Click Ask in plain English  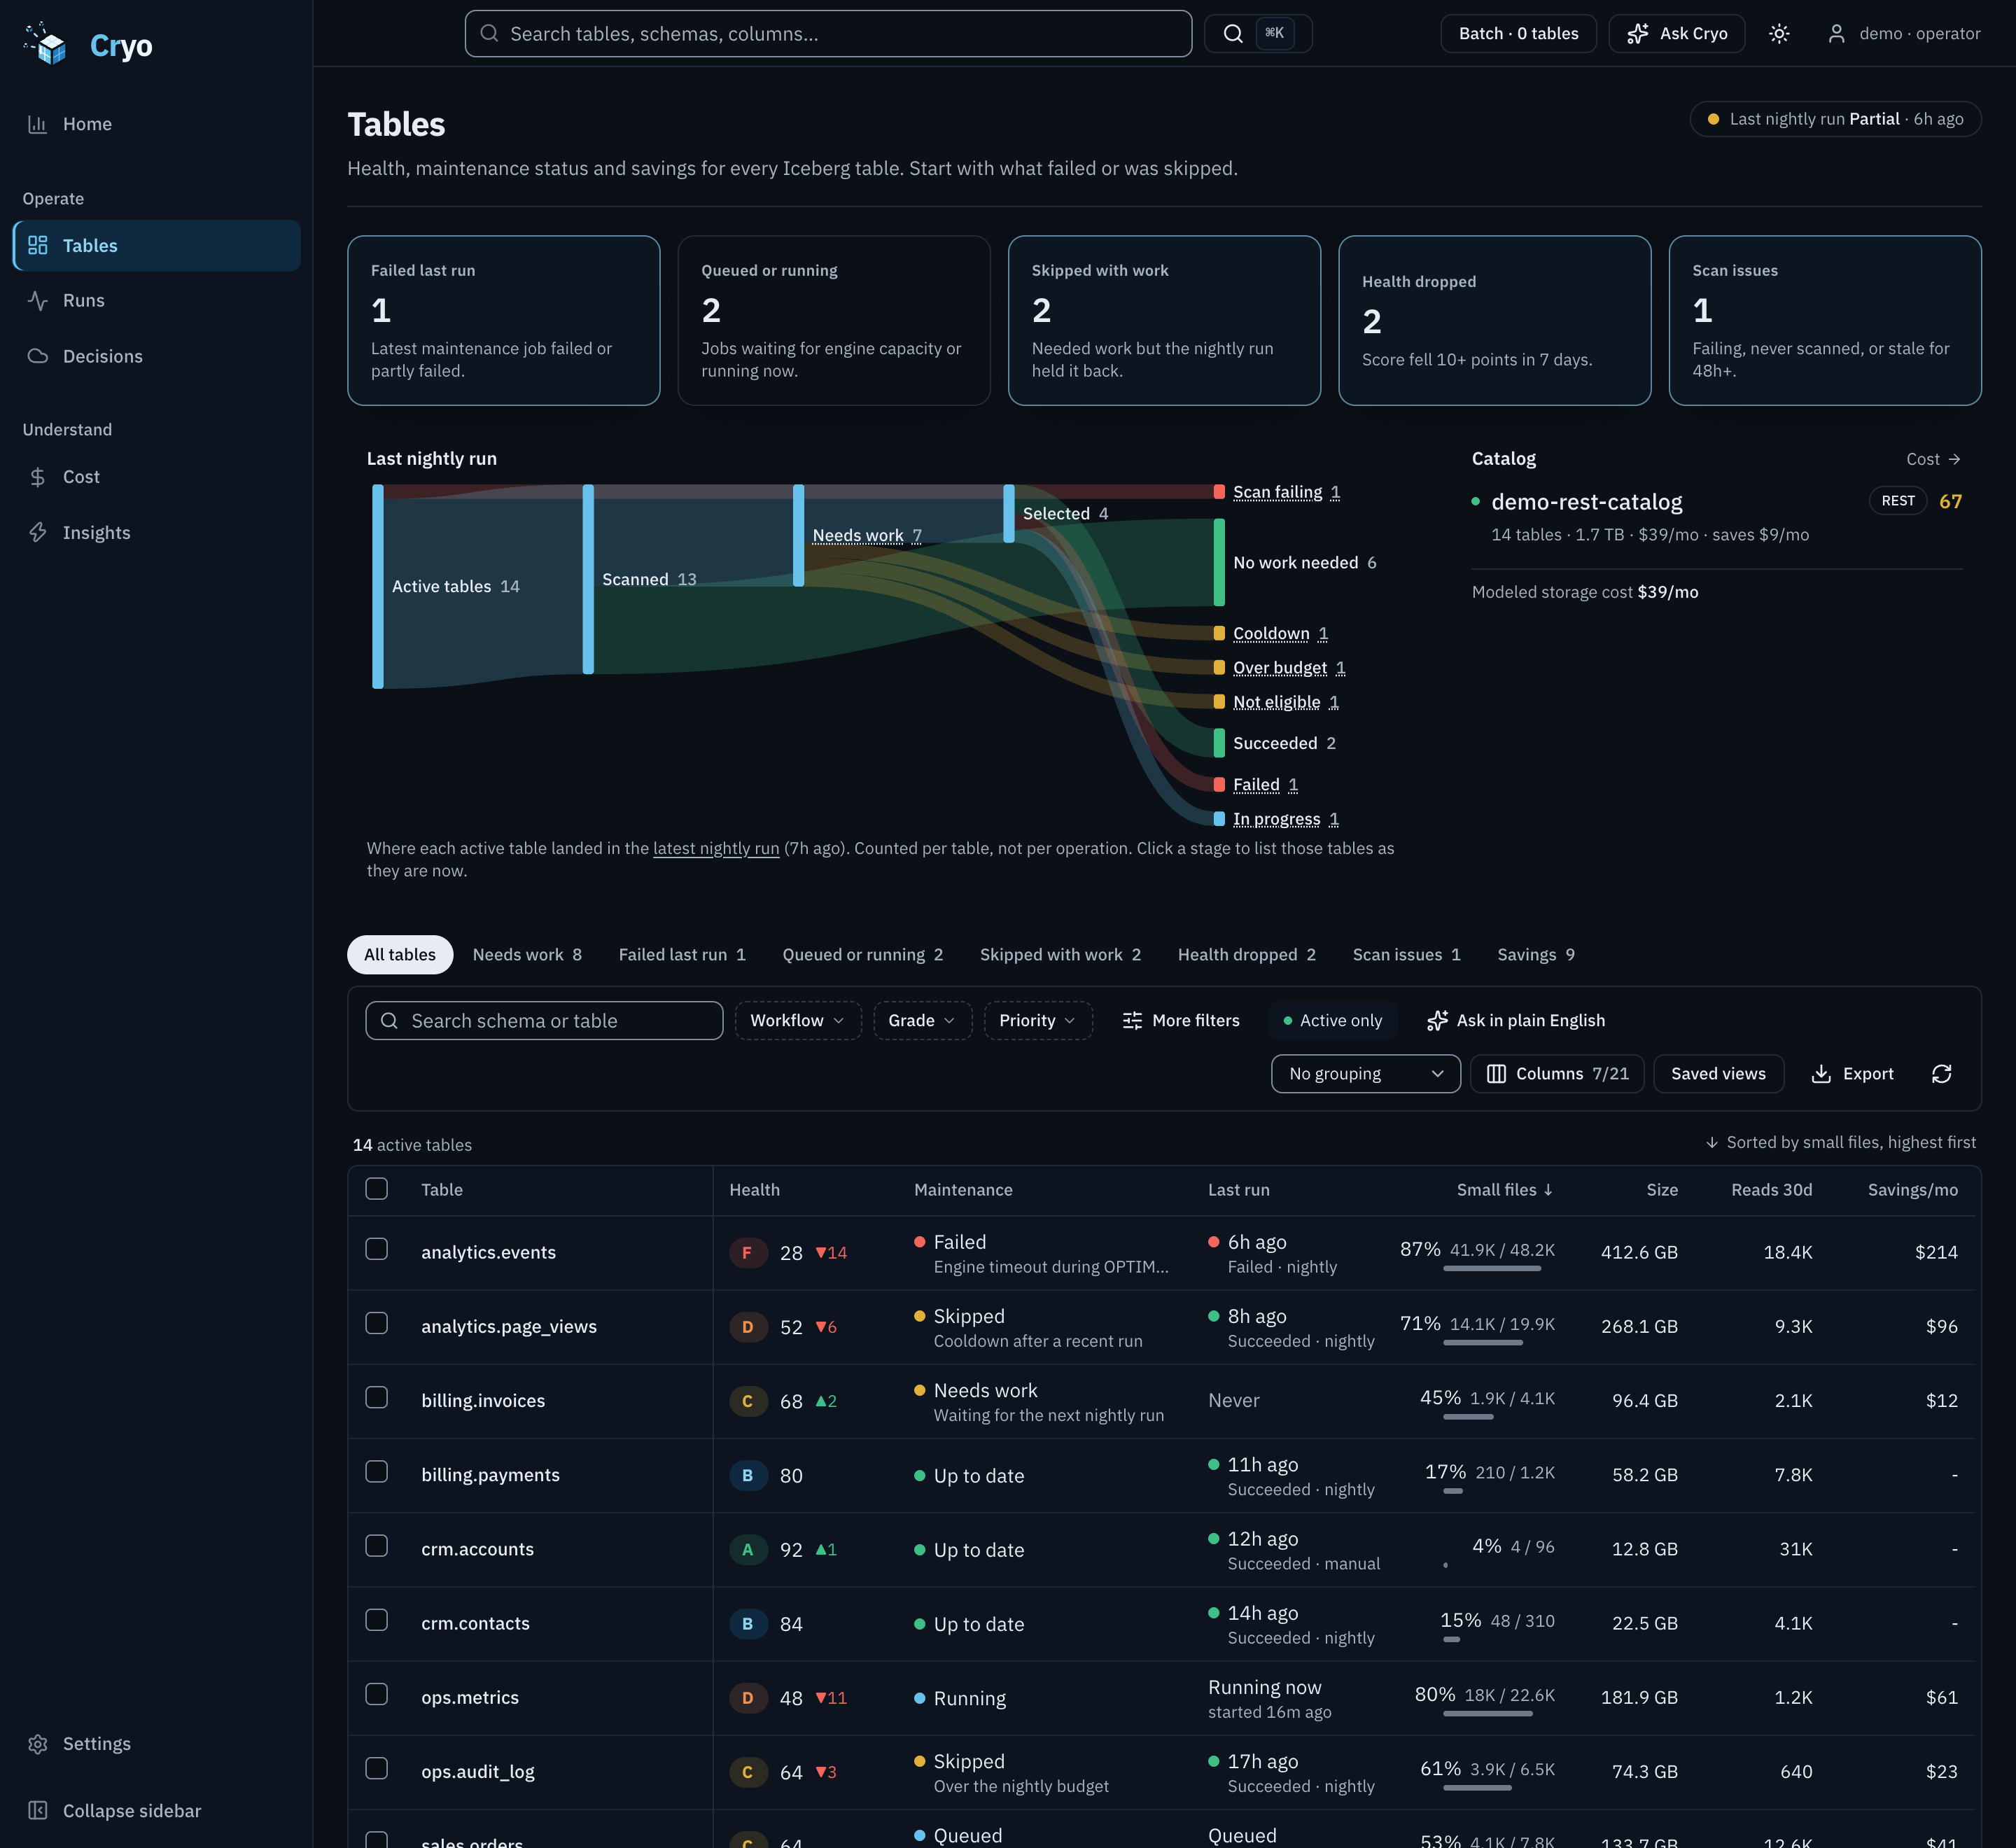point(1515,1020)
